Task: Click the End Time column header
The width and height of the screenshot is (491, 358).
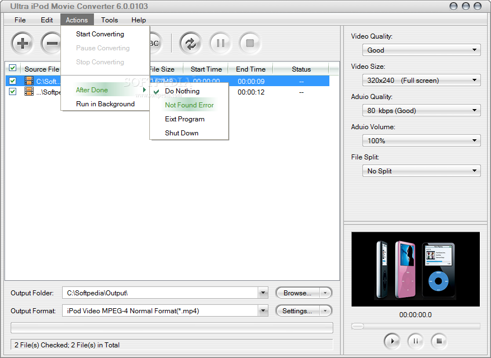Action: (x=251, y=69)
